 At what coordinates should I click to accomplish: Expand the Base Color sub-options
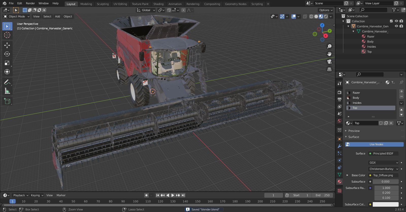click(347, 175)
